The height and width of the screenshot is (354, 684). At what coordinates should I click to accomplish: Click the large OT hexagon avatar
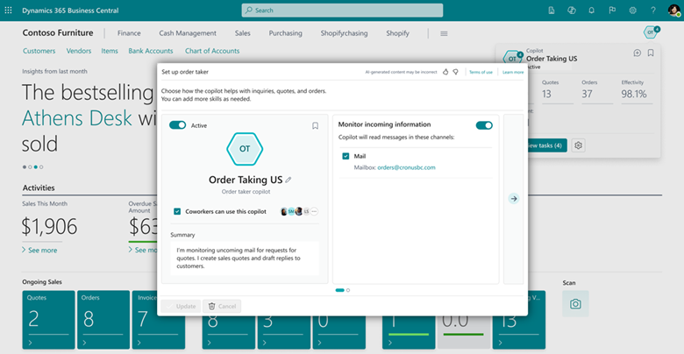click(x=245, y=149)
